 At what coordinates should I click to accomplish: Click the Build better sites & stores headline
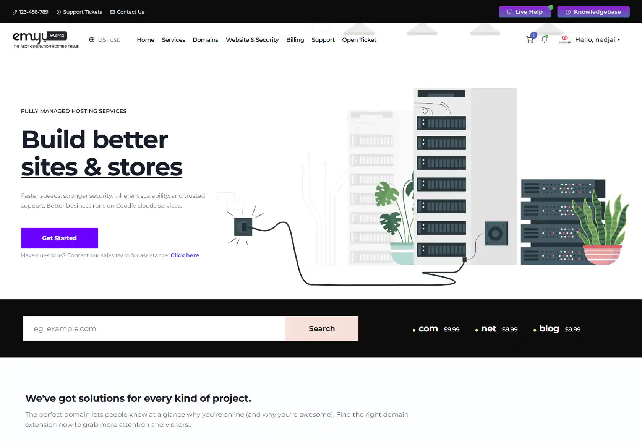tap(102, 153)
